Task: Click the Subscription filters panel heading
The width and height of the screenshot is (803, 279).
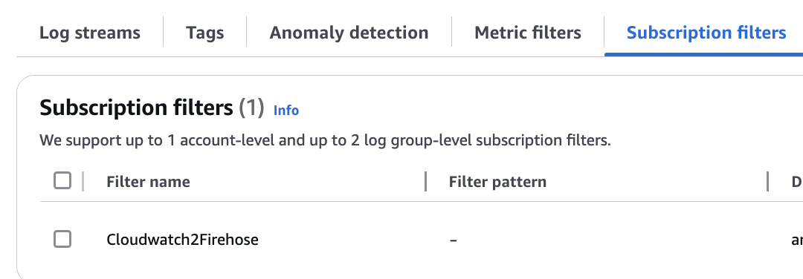Action: (136, 108)
